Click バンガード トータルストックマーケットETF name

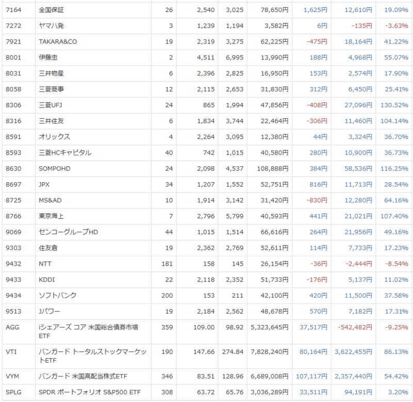[x=92, y=356]
